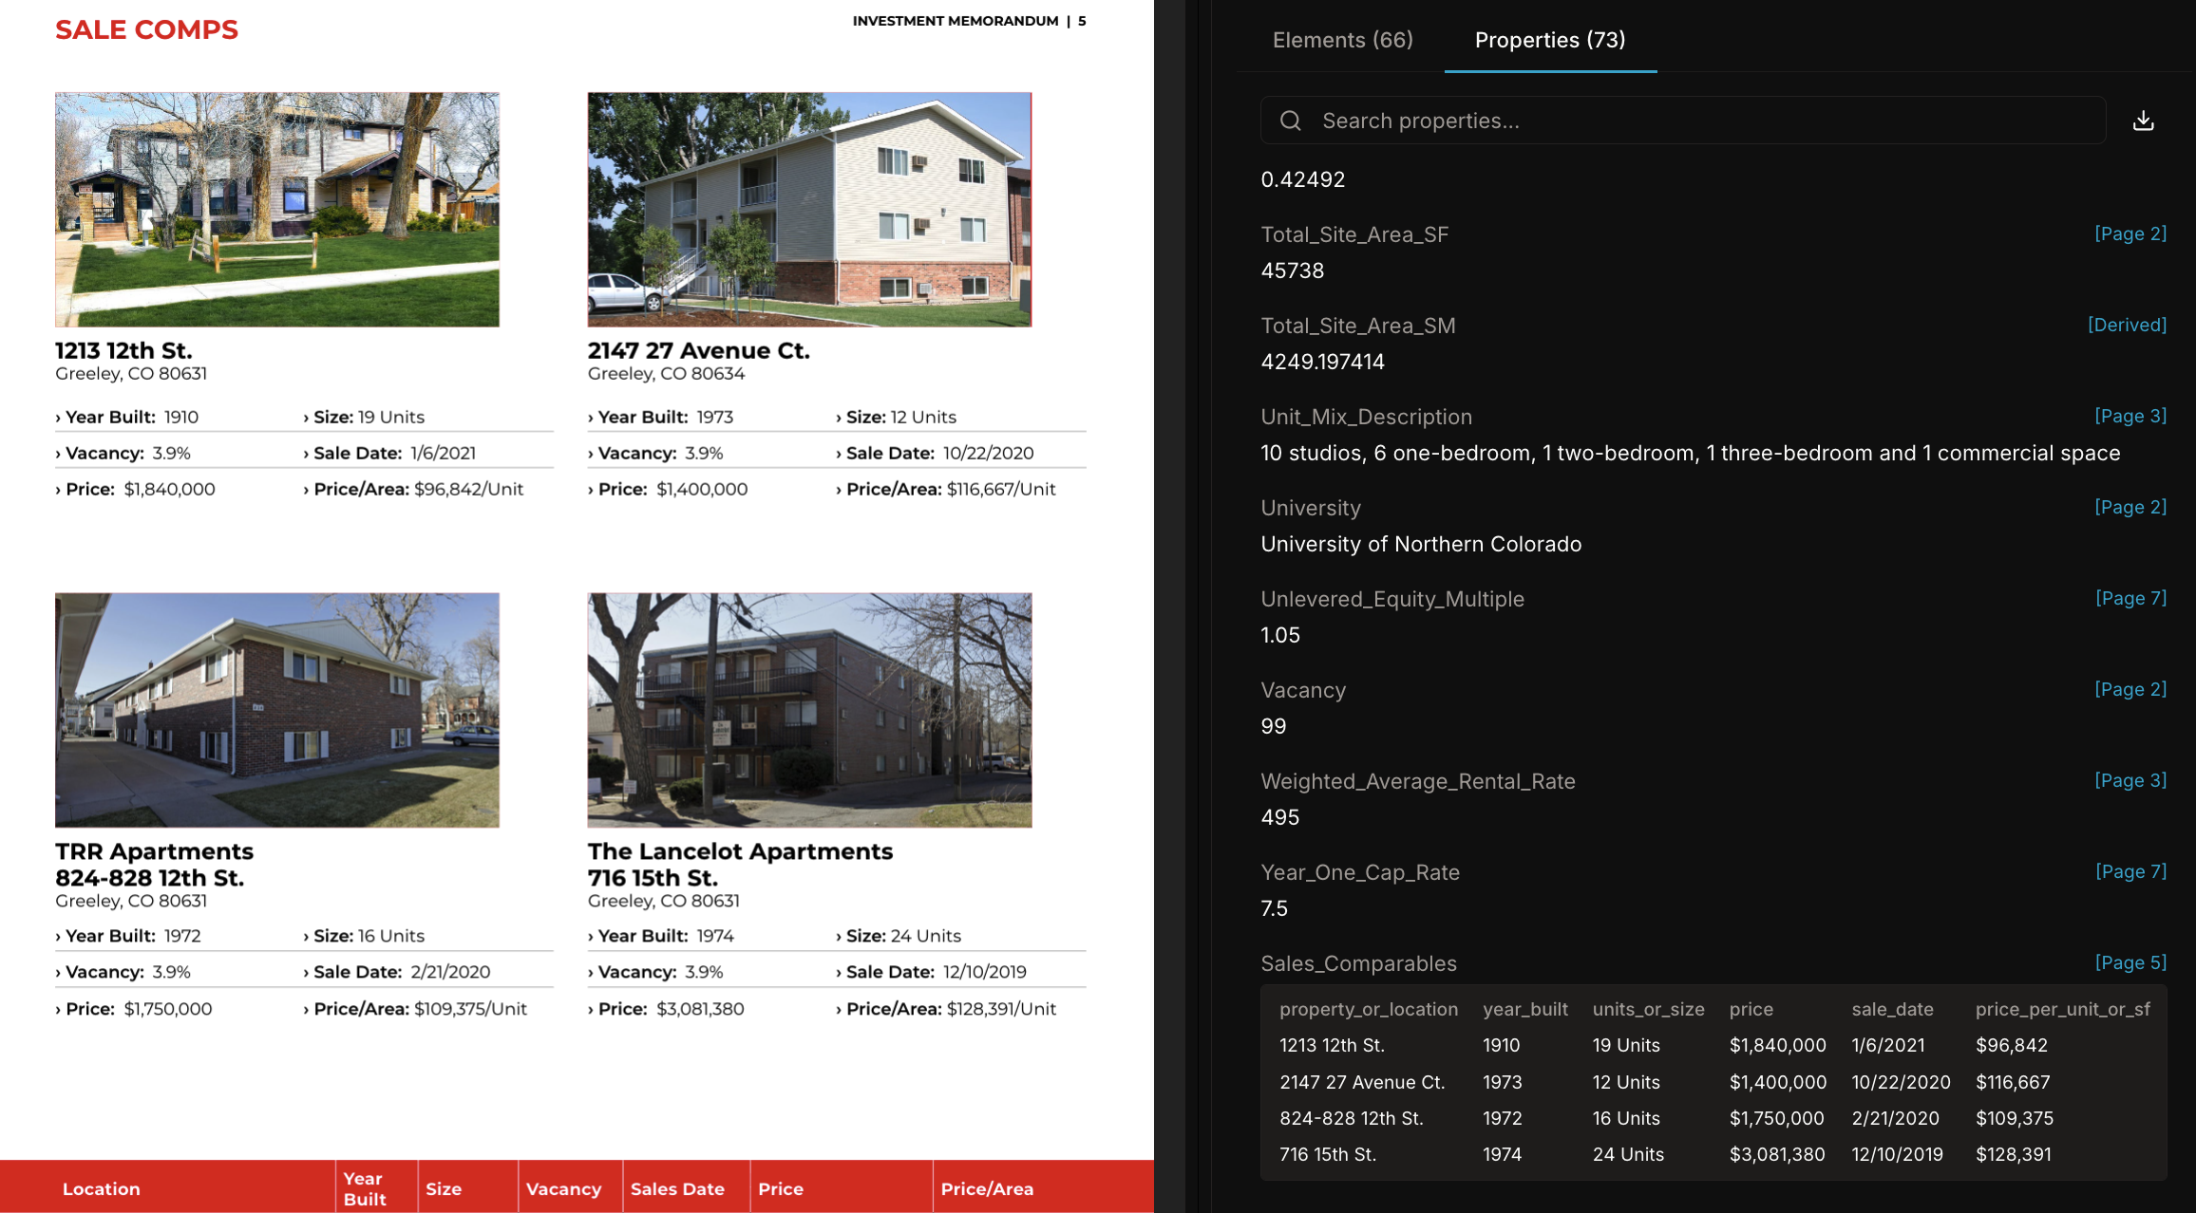Click the Page 2 reference for Vacancy
The image size is (2196, 1213).
(2130, 689)
